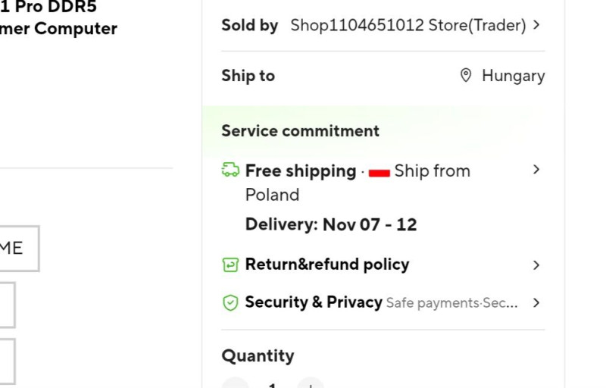Open Return&refund policy chevron arrow
This screenshot has width=606, height=388.
pos(536,264)
